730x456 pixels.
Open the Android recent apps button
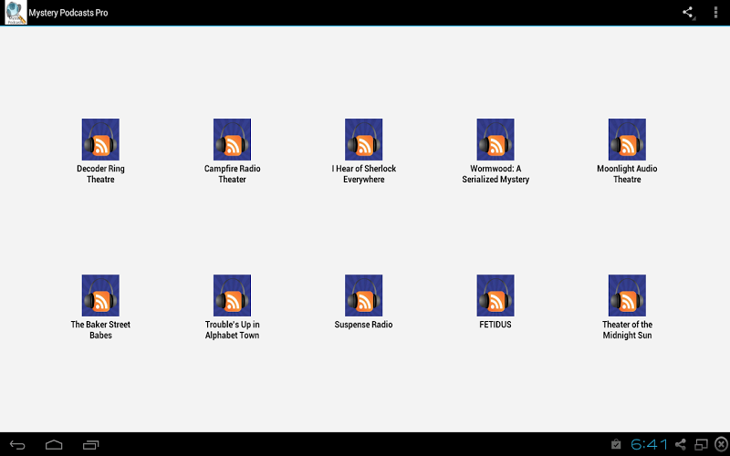[x=90, y=445]
